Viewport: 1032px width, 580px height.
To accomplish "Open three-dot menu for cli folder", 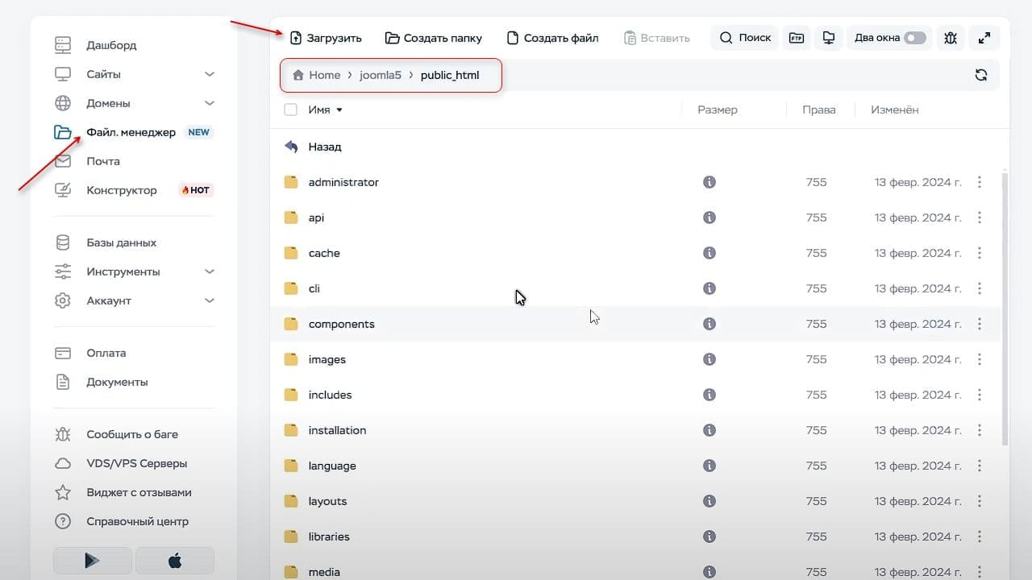I will coord(980,288).
